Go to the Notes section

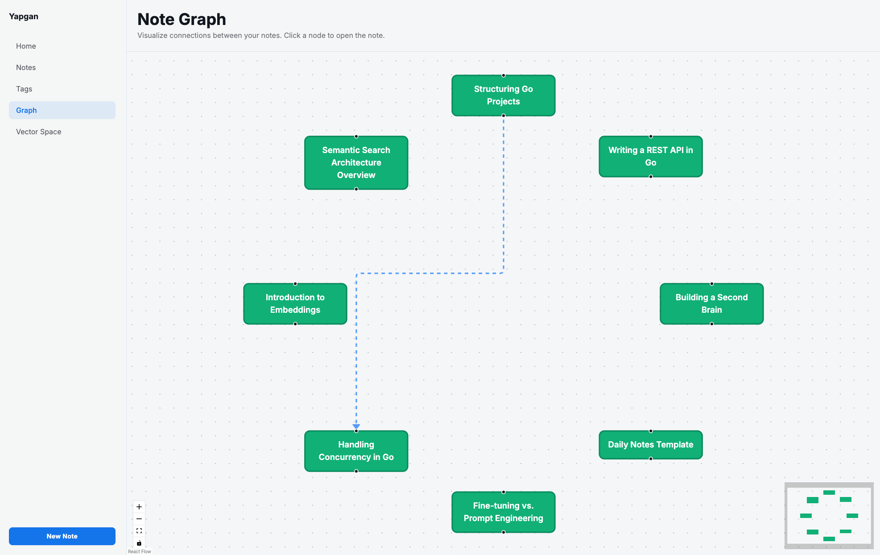pos(26,67)
